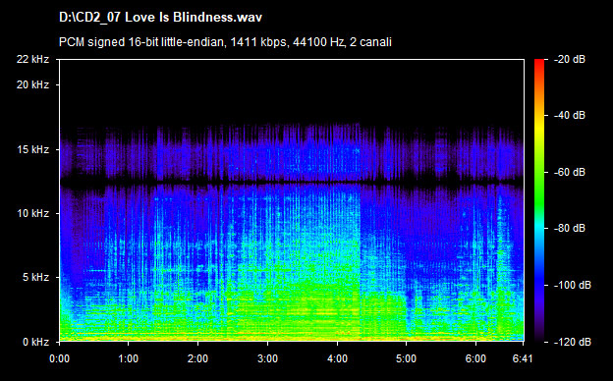This screenshot has width=613, height=381.
Task: Select the 1:00 time axis marker
Action: pos(129,358)
